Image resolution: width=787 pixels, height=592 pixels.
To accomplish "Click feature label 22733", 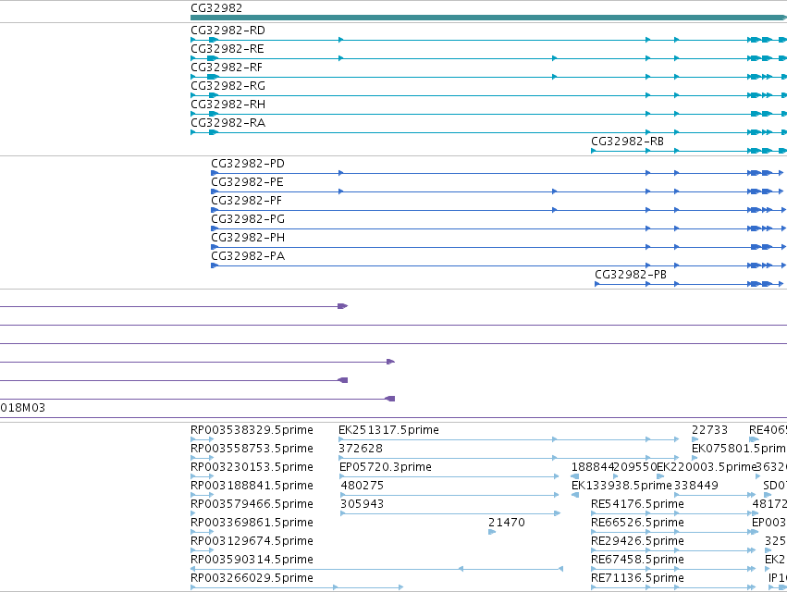I will coord(709,430).
